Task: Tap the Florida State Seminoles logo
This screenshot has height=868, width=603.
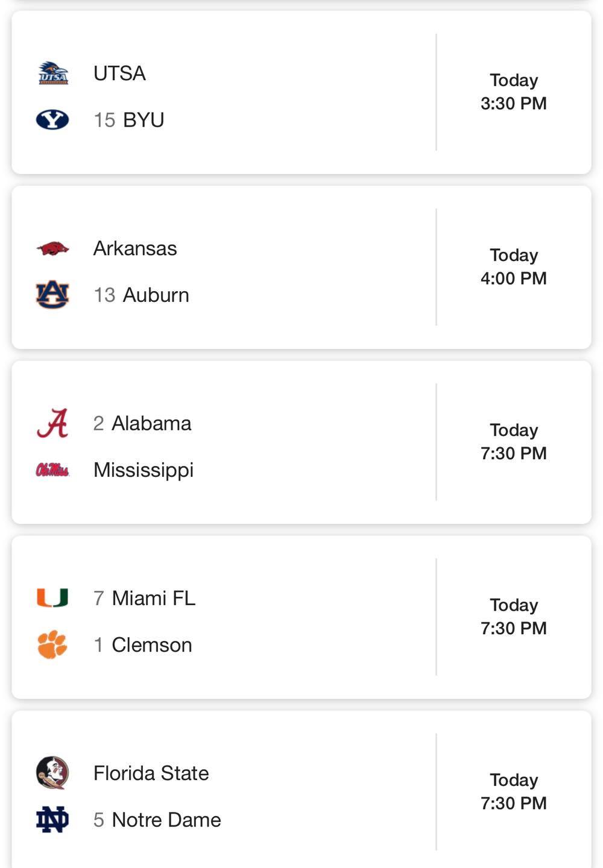Action: [x=52, y=773]
